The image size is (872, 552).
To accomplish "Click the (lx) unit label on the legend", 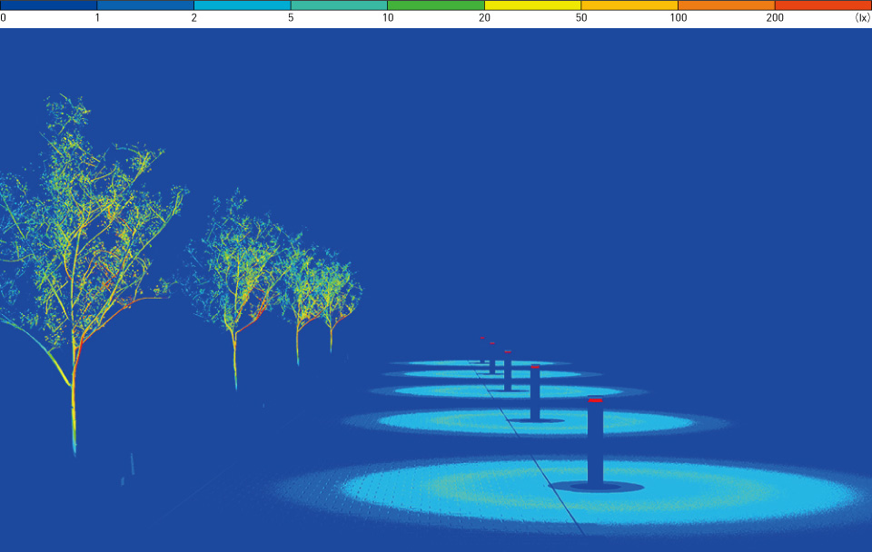I will [862, 18].
